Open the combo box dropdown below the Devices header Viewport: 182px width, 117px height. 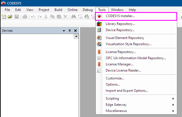[x=76, y=36]
